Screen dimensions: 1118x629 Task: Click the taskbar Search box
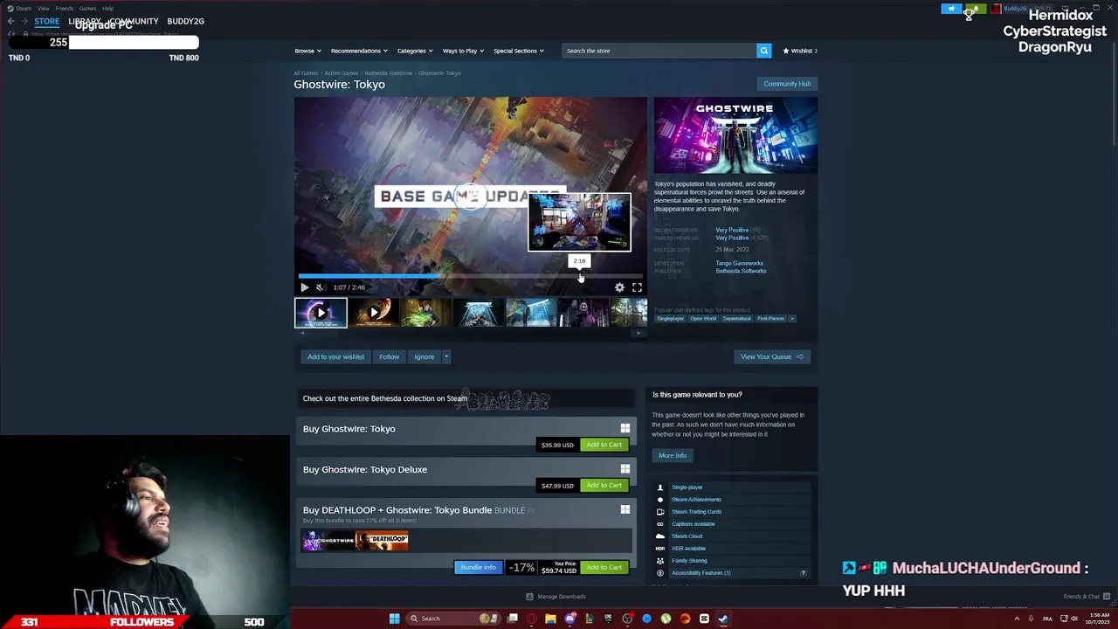pos(452,619)
